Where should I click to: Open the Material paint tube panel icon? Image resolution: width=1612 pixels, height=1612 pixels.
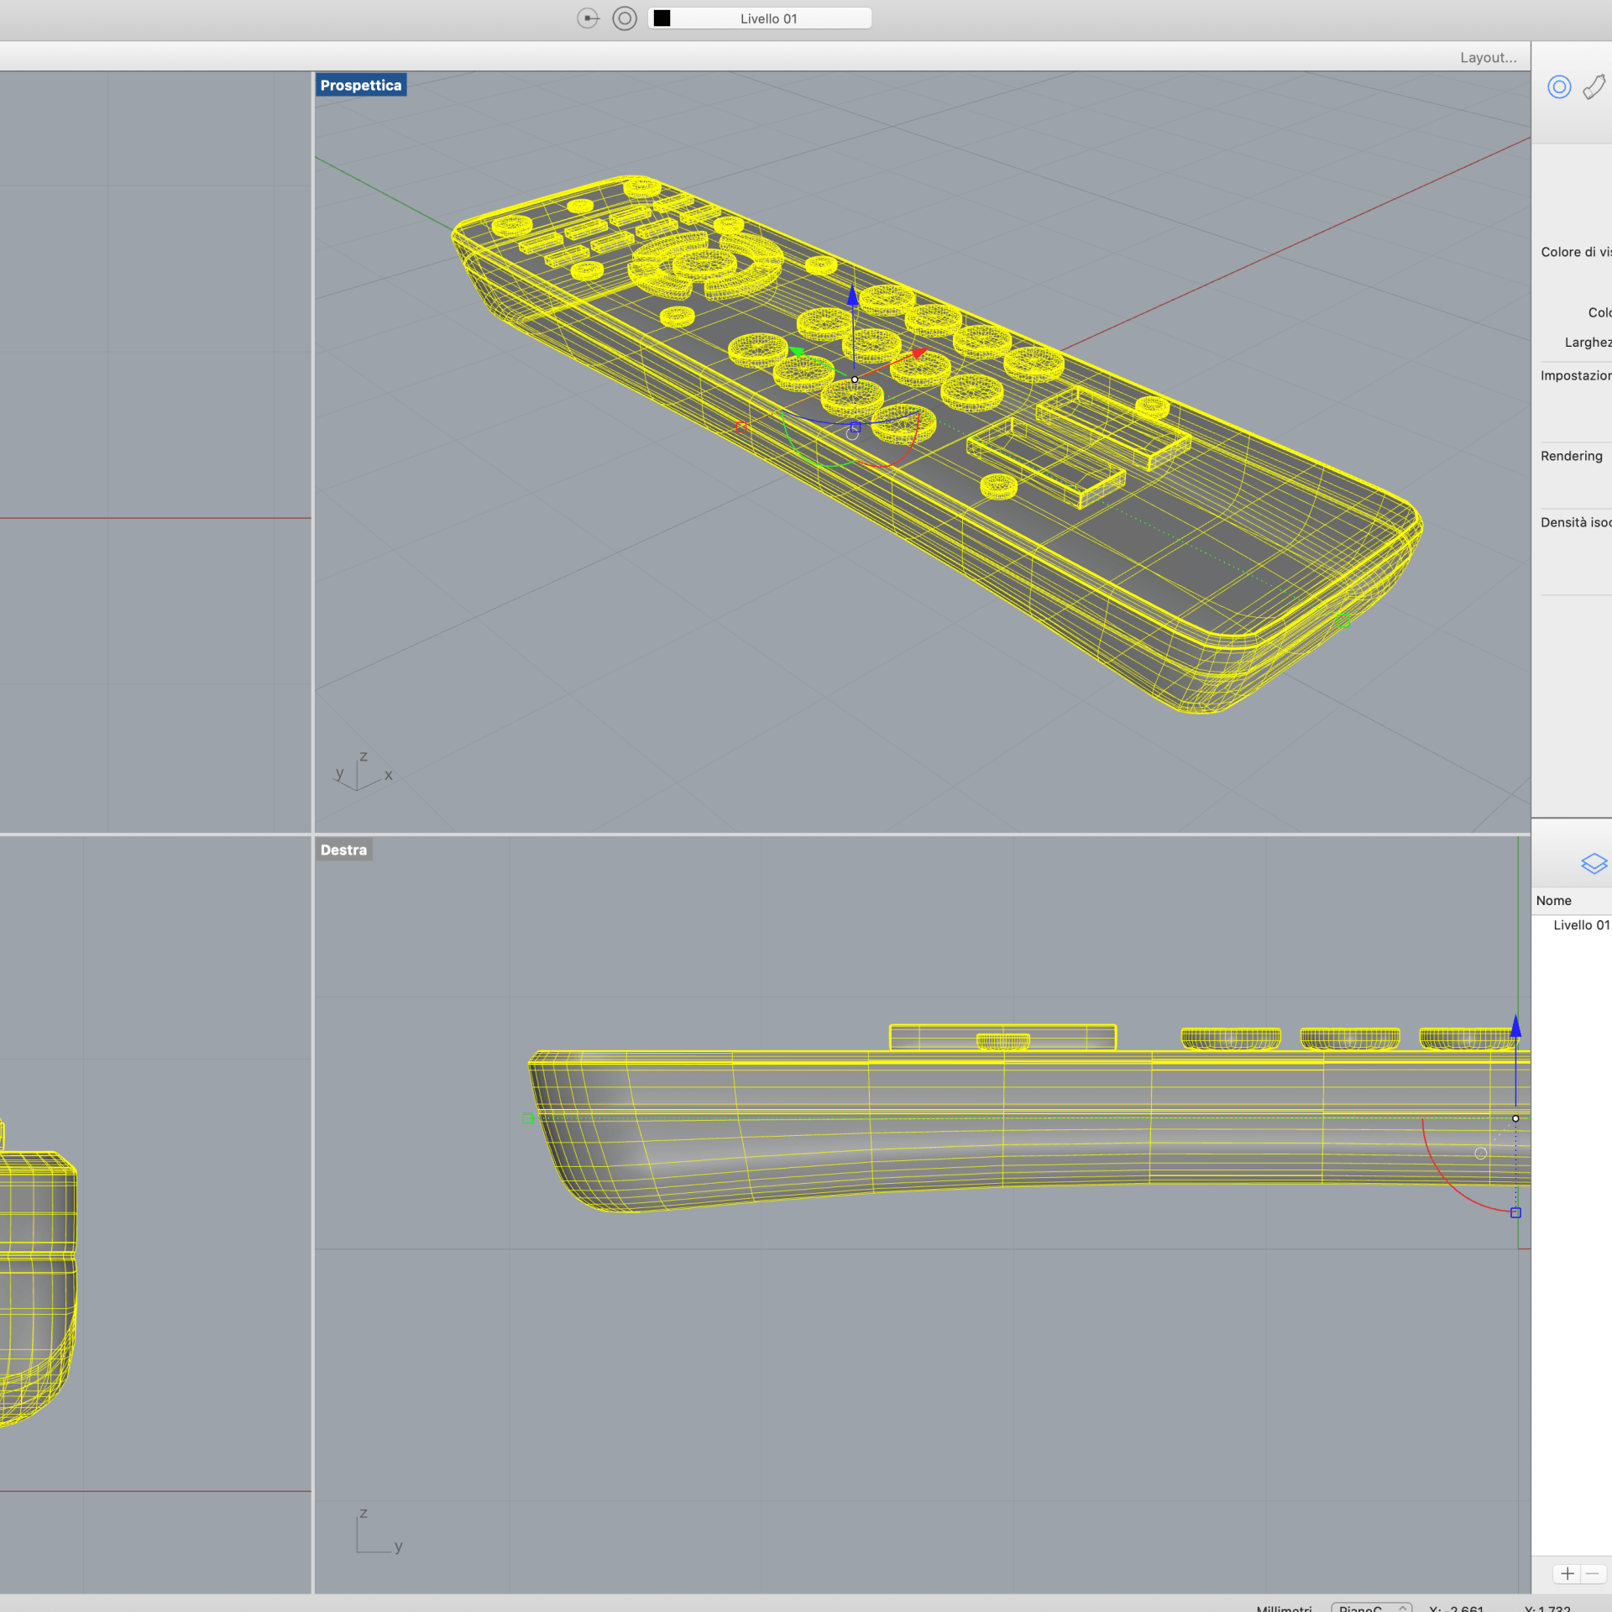[1594, 87]
